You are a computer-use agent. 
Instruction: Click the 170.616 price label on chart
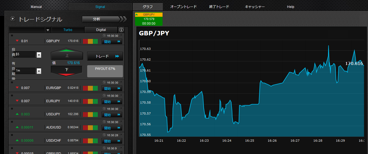[354, 64]
